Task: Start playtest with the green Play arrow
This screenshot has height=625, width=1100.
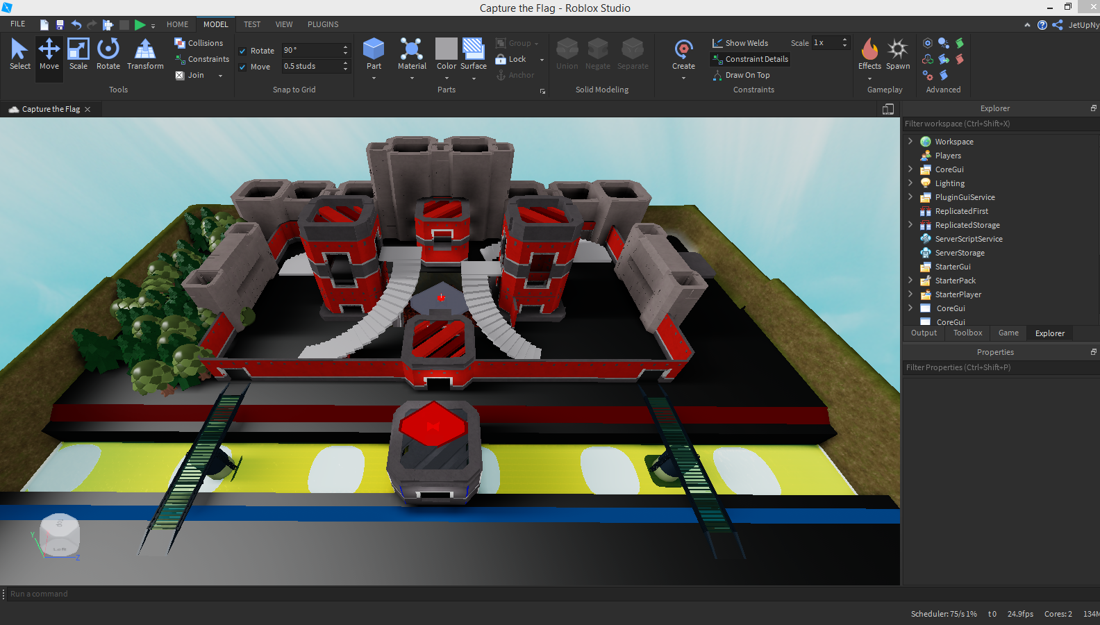Action: (x=140, y=25)
